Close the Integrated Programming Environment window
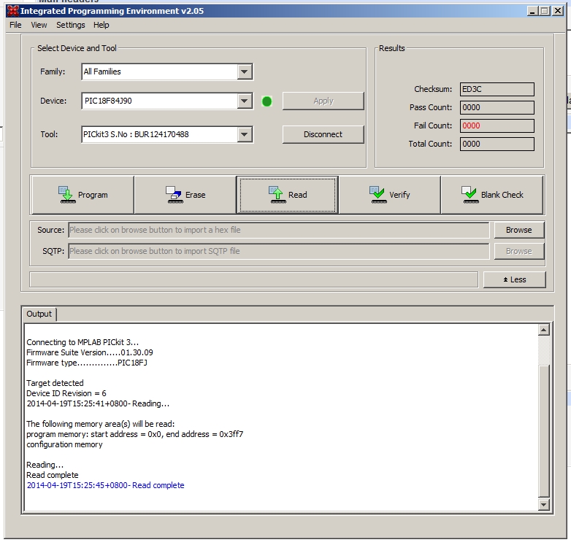Viewport: 571px width, 545px height. pos(558,11)
